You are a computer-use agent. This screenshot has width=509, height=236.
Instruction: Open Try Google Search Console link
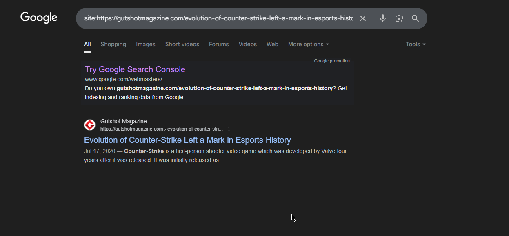pos(135,69)
